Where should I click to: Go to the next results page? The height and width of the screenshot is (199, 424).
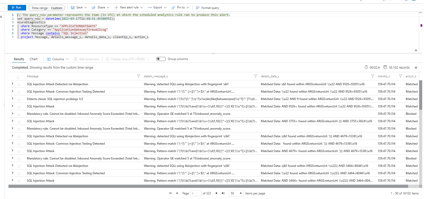coord(217,193)
